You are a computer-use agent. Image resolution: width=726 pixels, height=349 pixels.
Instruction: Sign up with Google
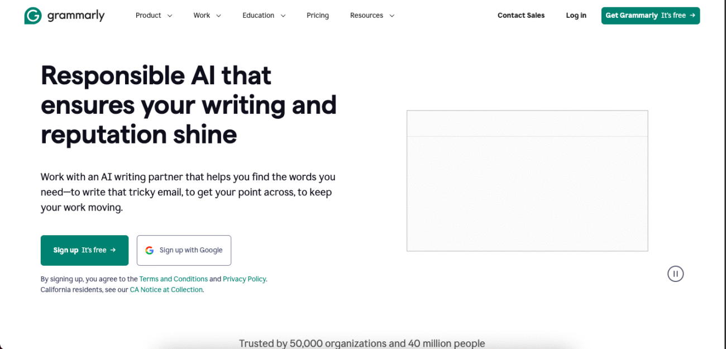(184, 250)
